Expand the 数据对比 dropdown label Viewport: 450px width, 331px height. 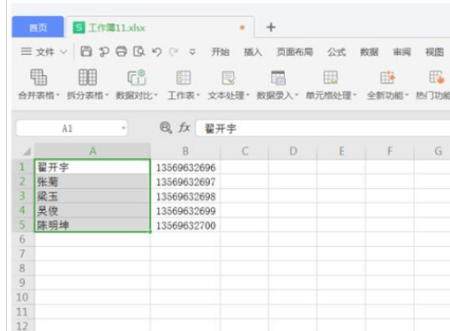coord(137,95)
